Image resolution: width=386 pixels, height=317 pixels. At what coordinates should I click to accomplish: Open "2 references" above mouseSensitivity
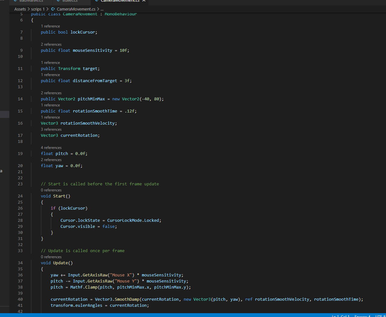(x=51, y=44)
